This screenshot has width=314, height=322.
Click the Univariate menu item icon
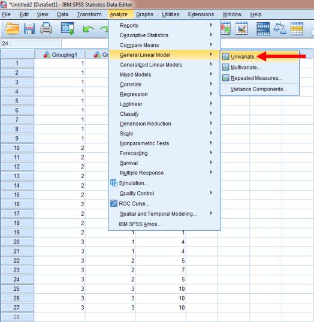tap(225, 56)
